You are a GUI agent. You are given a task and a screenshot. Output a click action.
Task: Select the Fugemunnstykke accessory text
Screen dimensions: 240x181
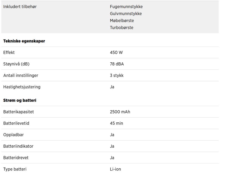pos(126,7)
